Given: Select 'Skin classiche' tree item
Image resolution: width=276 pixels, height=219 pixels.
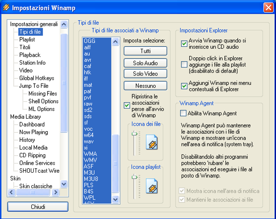Looking at the screenshot, I should [36, 186].
